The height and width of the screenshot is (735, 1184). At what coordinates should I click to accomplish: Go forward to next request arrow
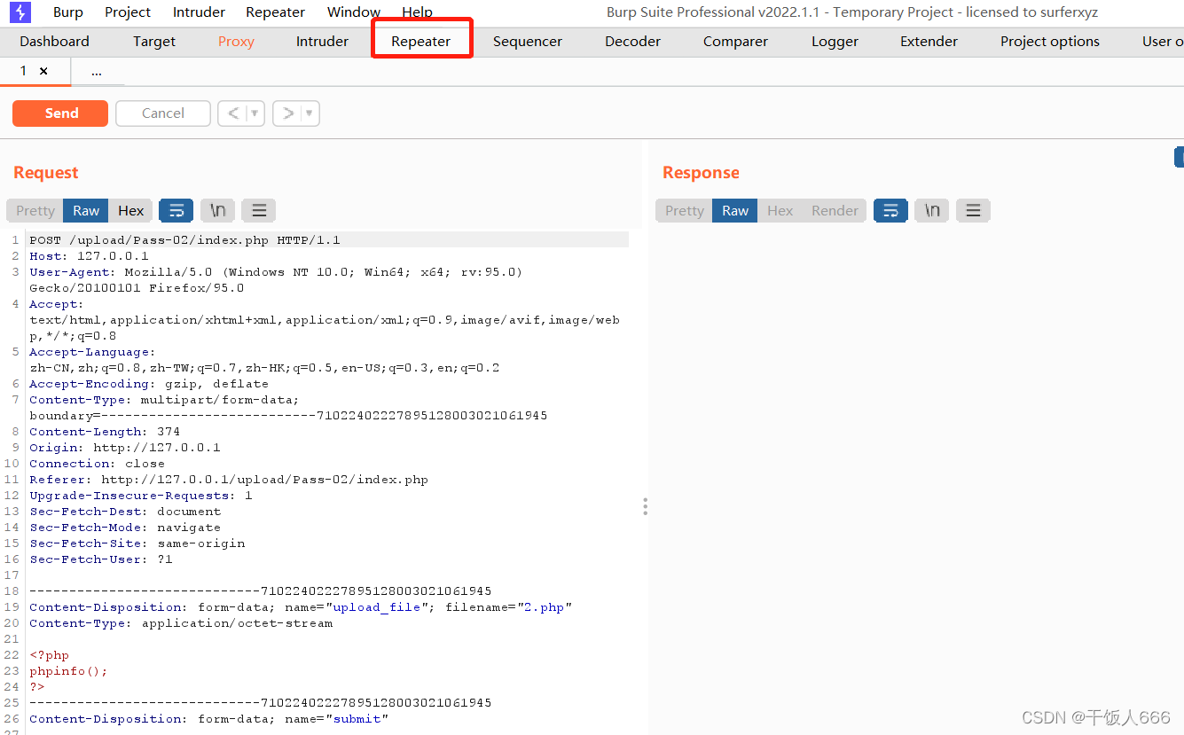287,113
